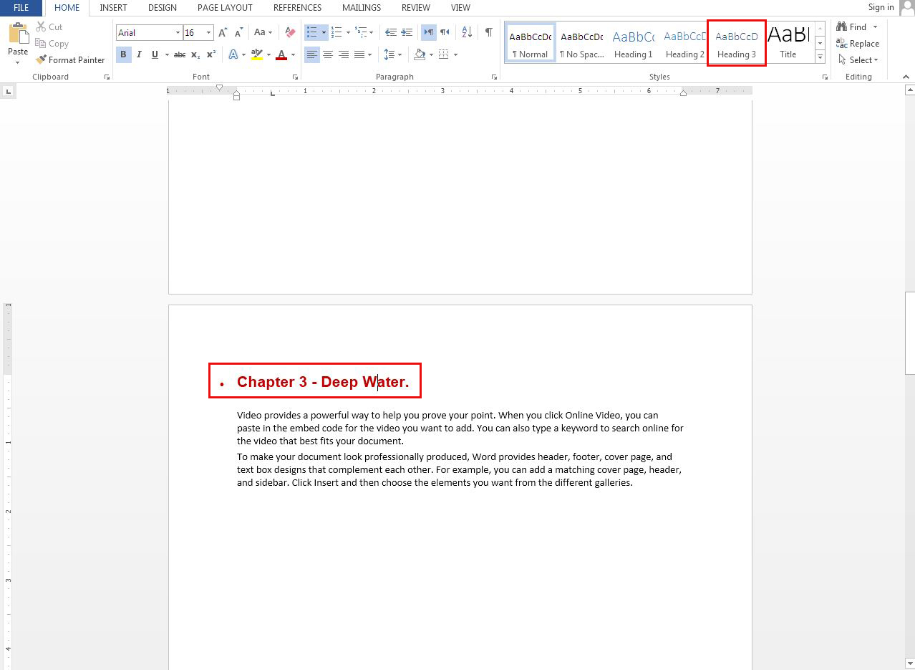Select the Sort icon in Paragraph group
Viewport: 915px width, 670px height.
click(466, 32)
